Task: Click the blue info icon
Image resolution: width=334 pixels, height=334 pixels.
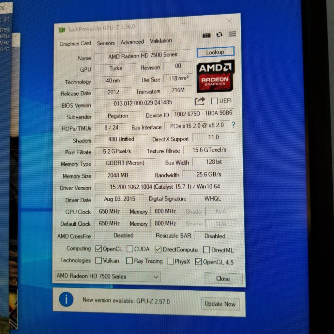Action: tap(66, 299)
